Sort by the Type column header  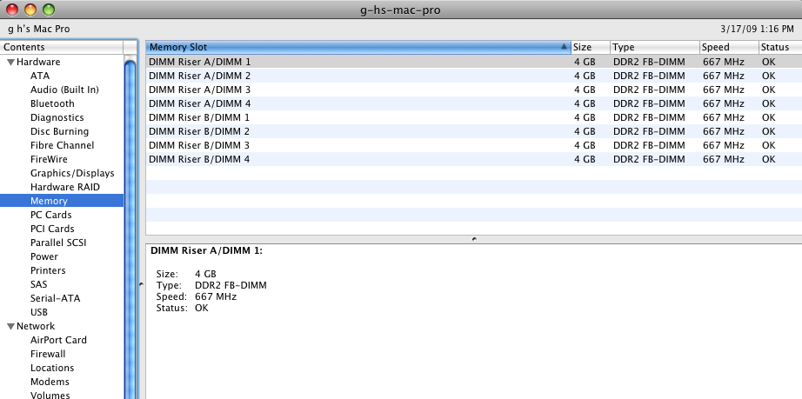(655, 47)
